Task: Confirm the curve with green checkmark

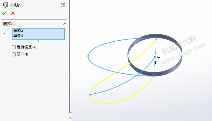Action: (5, 13)
